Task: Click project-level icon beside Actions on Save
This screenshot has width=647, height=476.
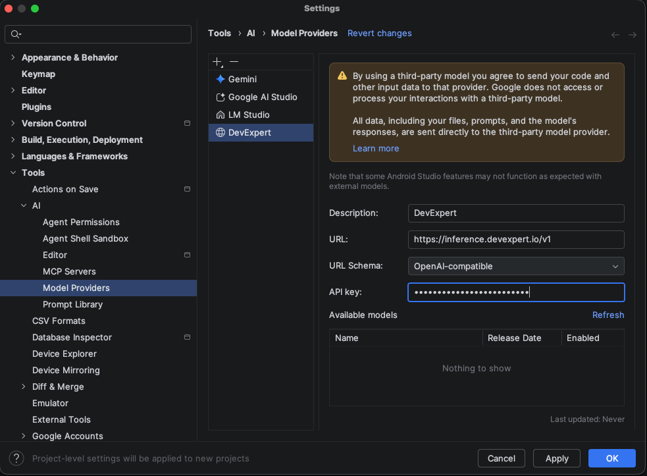Action: tap(187, 189)
